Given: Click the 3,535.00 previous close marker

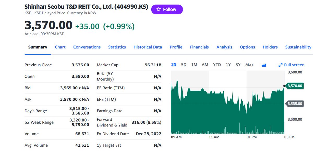Looking at the screenshot, I should pos(294,104).
